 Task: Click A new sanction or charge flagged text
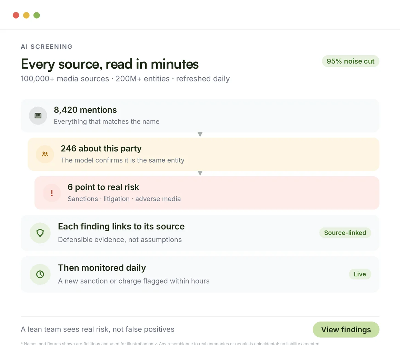coord(134,281)
